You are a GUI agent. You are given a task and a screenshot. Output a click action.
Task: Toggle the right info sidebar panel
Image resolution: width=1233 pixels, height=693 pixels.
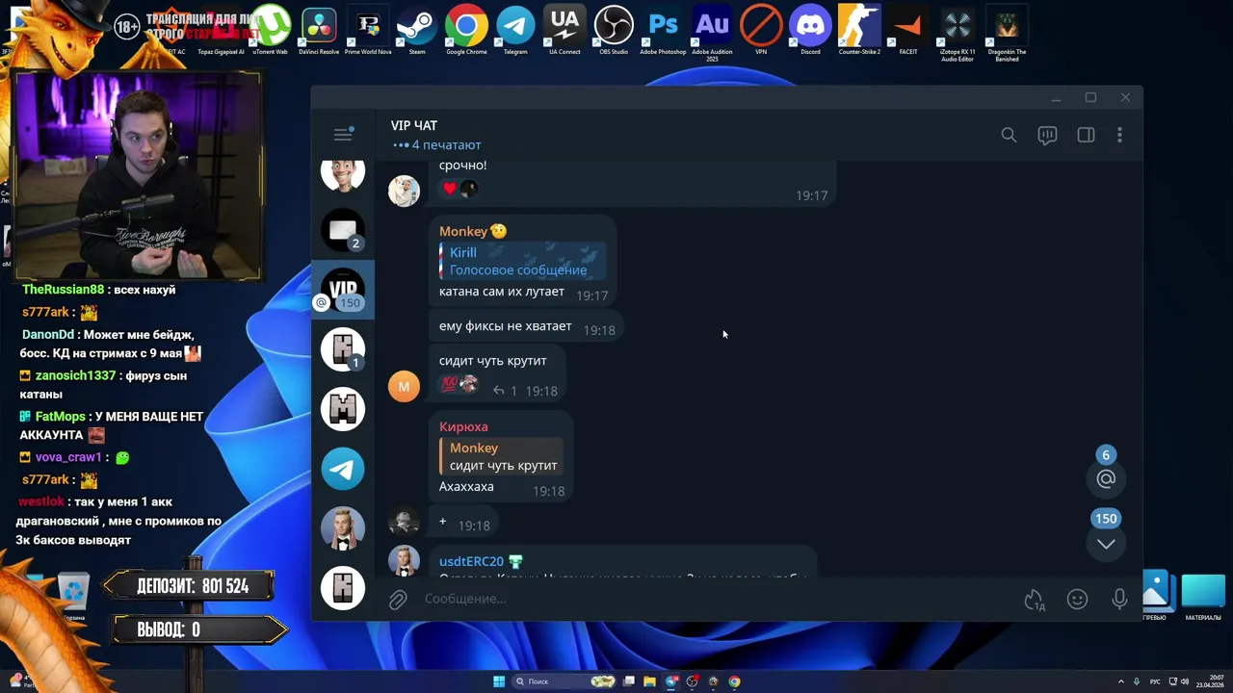click(1086, 136)
